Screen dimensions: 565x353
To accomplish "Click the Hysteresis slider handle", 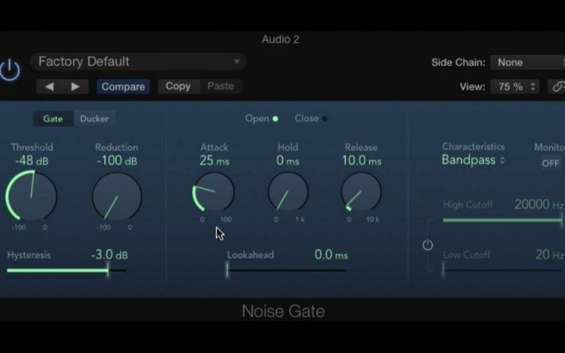I will point(108,270).
